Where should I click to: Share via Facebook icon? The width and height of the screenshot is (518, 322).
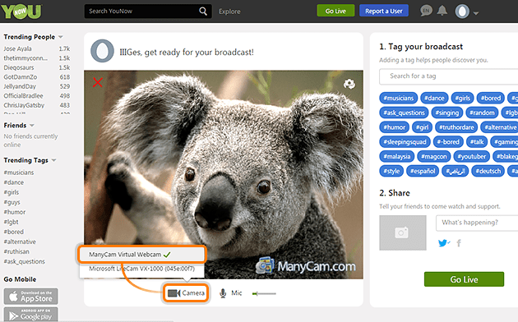click(459, 243)
